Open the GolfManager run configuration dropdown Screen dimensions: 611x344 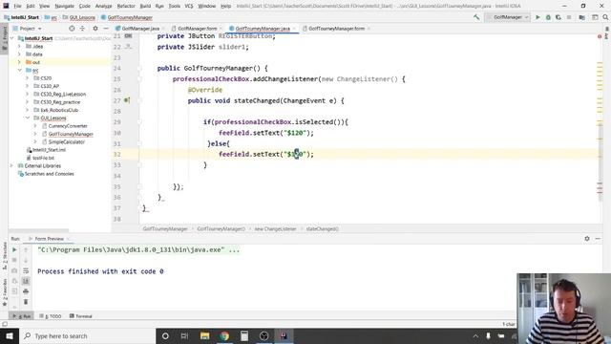click(508, 17)
